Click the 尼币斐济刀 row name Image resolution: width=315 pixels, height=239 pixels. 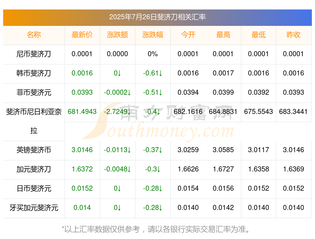point(34,54)
